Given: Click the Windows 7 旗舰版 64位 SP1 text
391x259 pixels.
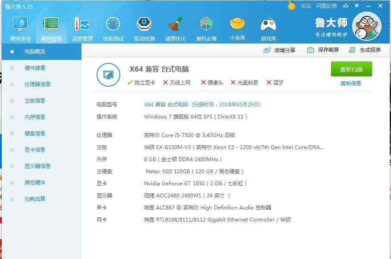Looking at the screenshot, I should point(196,117).
